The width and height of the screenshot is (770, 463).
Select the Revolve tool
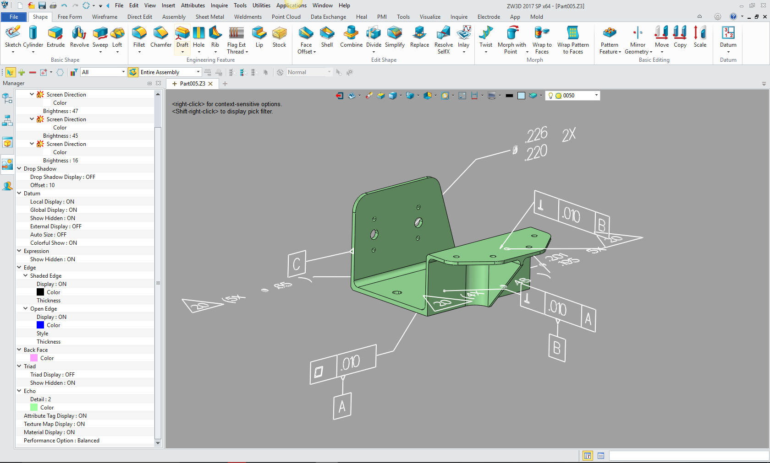pos(79,37)
